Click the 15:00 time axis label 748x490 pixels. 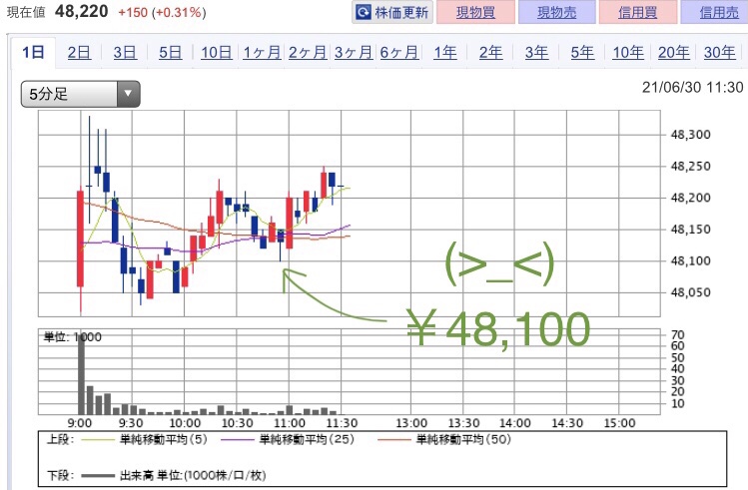[620, 423]
